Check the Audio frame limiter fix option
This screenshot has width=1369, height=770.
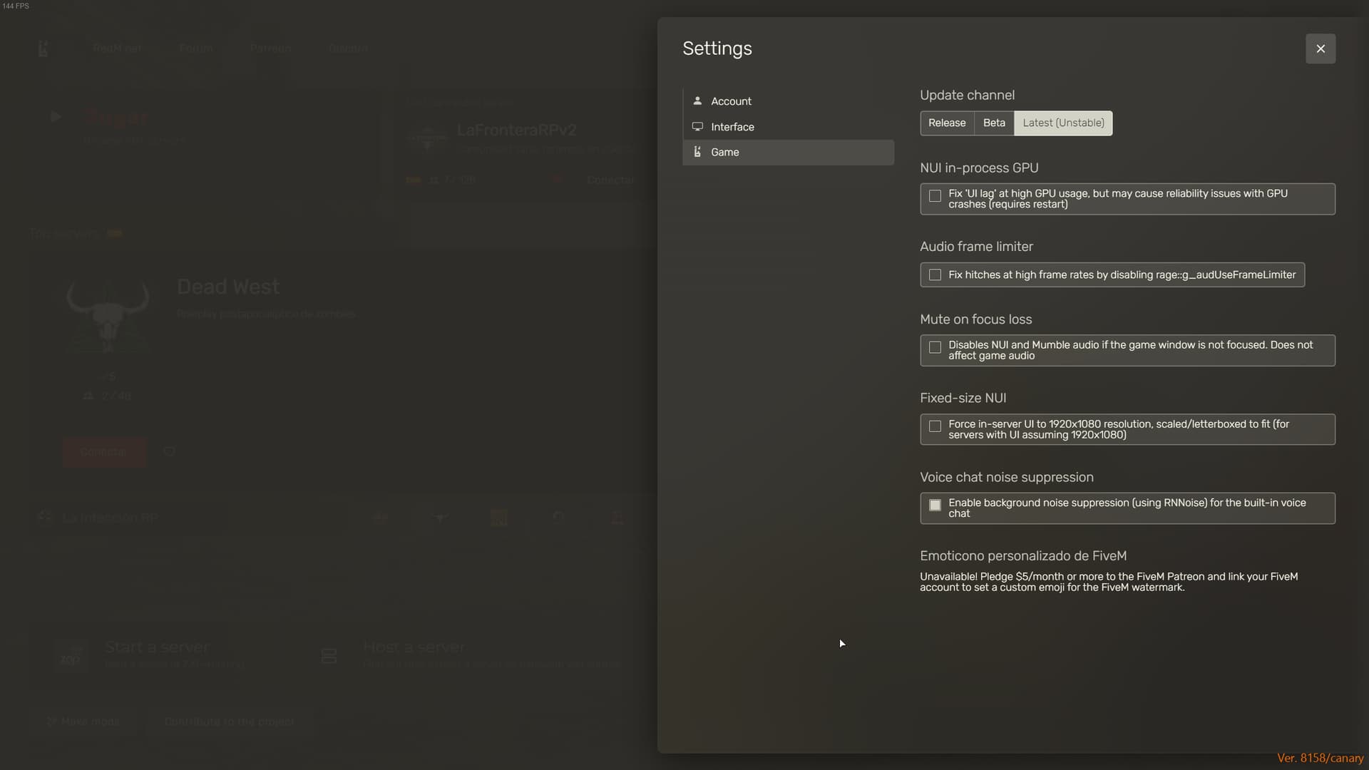tap(935, 274)
